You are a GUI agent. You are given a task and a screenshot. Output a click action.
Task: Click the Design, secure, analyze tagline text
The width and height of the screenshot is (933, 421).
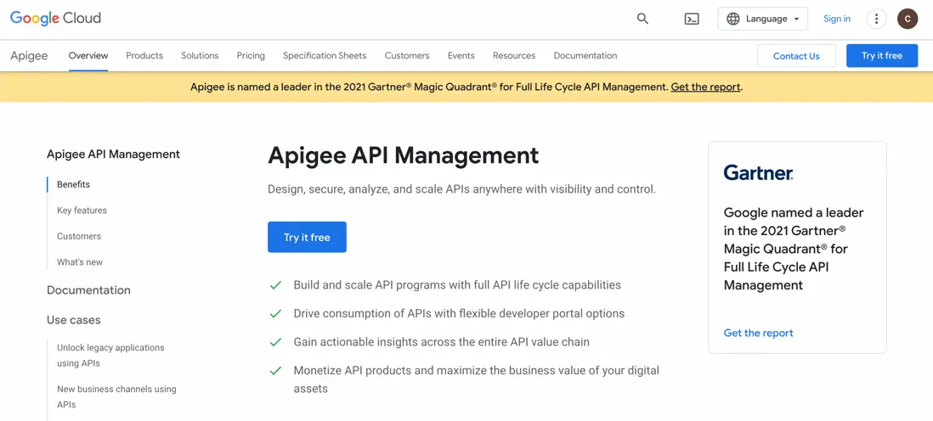point(461,189)
